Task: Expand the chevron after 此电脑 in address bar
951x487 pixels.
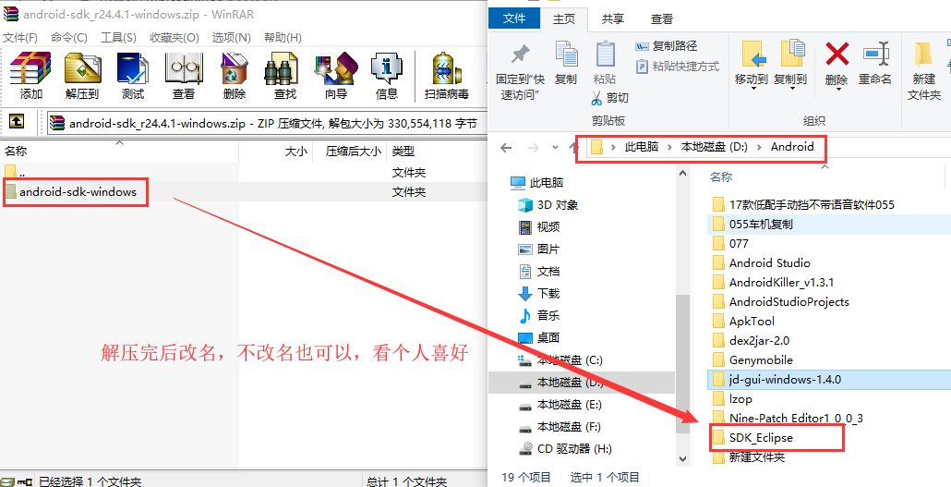Action: pos(669,147)
